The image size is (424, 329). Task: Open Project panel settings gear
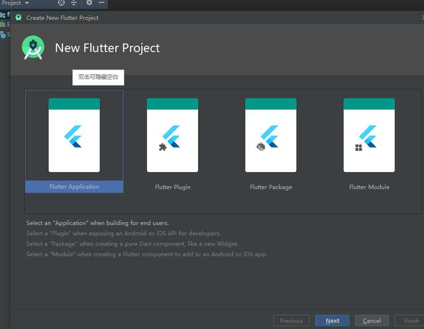(89, 3)
